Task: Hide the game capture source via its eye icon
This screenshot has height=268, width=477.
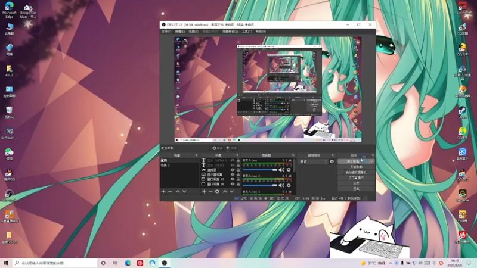Action: (233, 170)
